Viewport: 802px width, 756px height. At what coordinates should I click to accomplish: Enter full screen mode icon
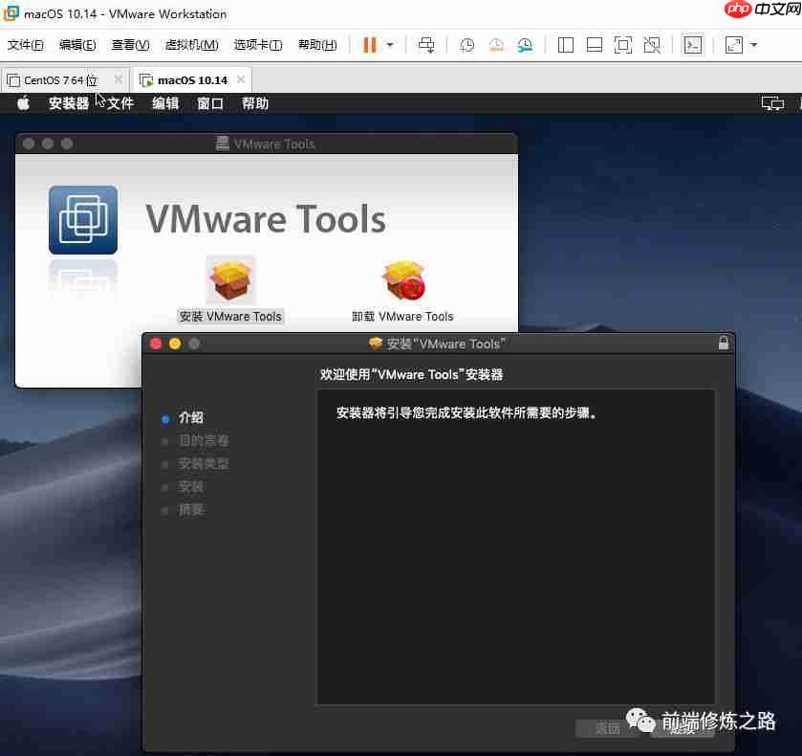point(622,45)
